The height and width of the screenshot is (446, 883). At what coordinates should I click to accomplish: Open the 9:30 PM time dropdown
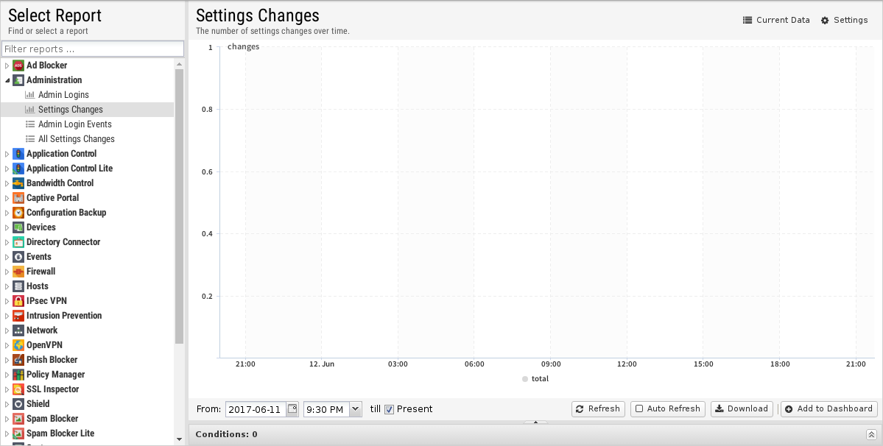pos(356,409)
